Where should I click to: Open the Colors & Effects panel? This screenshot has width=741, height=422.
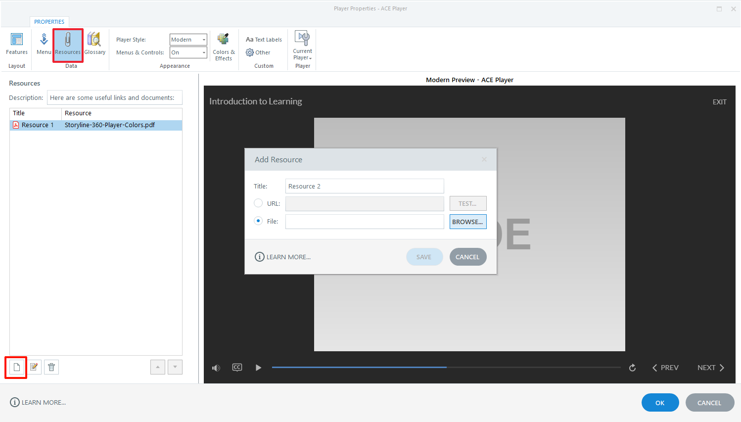(223, 46)
